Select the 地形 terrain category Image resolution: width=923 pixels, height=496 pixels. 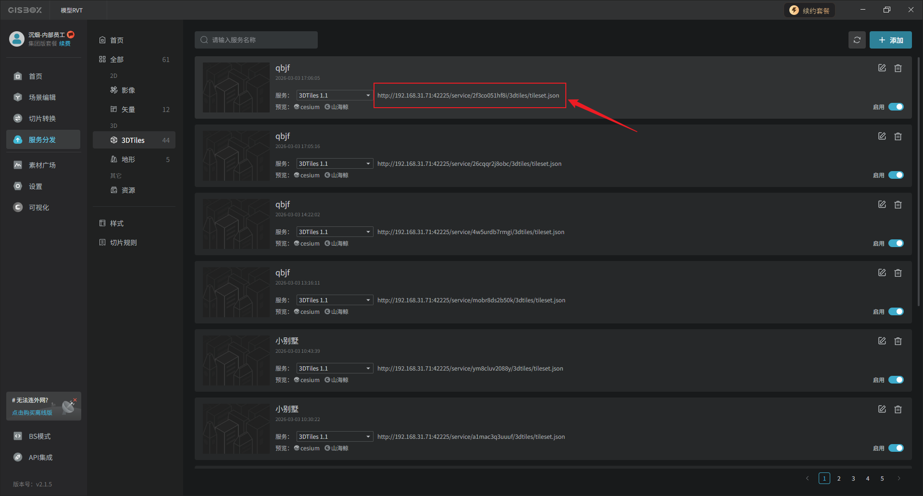pyautogui.click(x=128, y=160)
